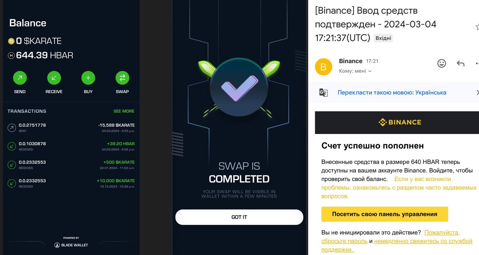Open the +10,000 $KARATE received transaction
The height and width of the screenshot is (255, 479).
[71, 183]
